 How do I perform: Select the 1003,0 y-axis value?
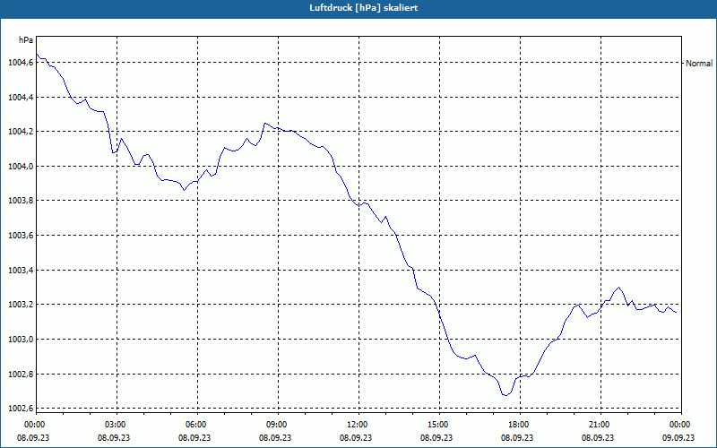pos(21,340)
